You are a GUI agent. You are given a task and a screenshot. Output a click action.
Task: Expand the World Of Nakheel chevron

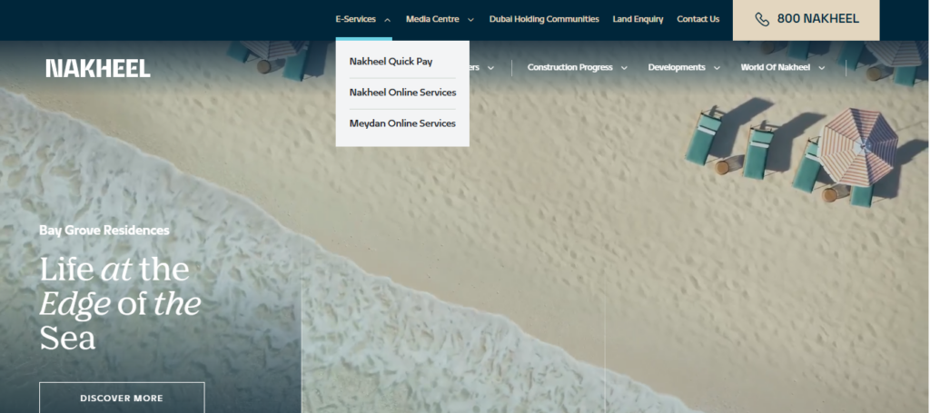[x=821, y=68]
